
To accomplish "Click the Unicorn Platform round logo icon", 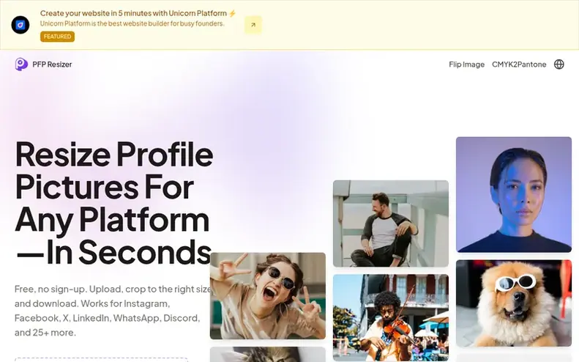I will [x=20, y=25].
